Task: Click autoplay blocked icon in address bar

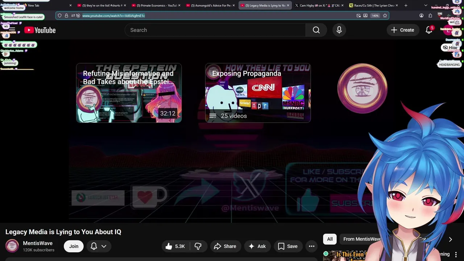Action: click(x=78, y=16)
